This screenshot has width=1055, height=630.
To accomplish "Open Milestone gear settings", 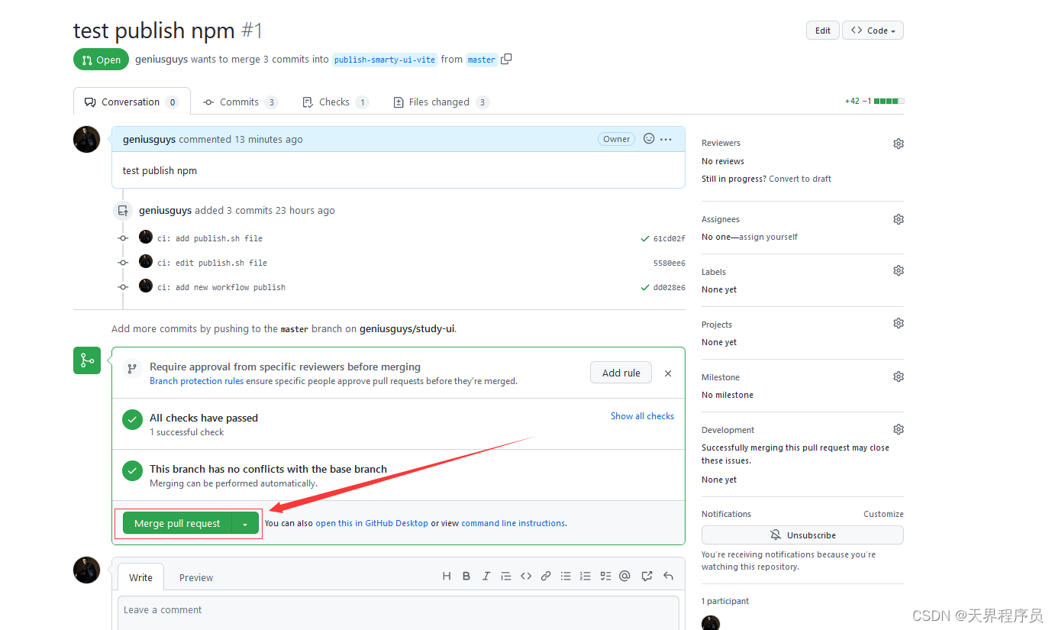I will (899, 376).
